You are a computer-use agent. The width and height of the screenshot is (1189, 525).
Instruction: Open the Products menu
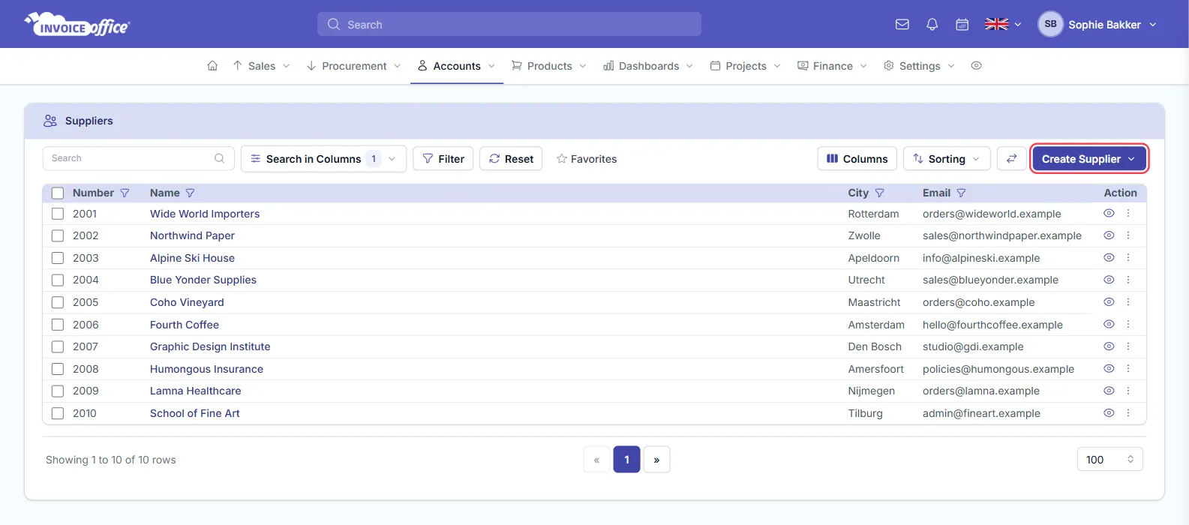click(x=548, y=66)
